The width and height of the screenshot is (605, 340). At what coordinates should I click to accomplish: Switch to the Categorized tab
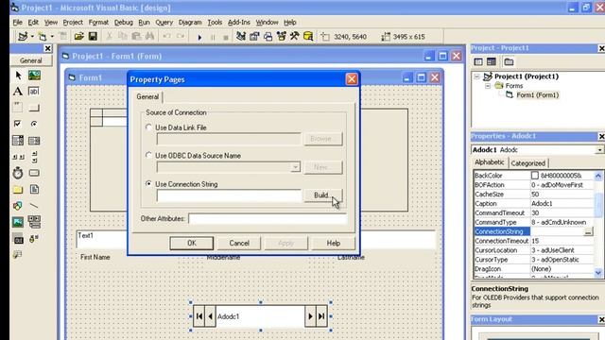coord(527,163)
